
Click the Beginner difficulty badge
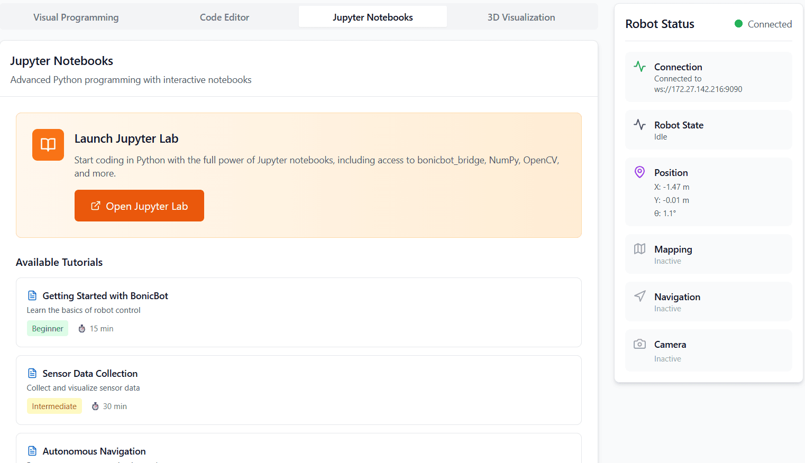pos(48,328)
